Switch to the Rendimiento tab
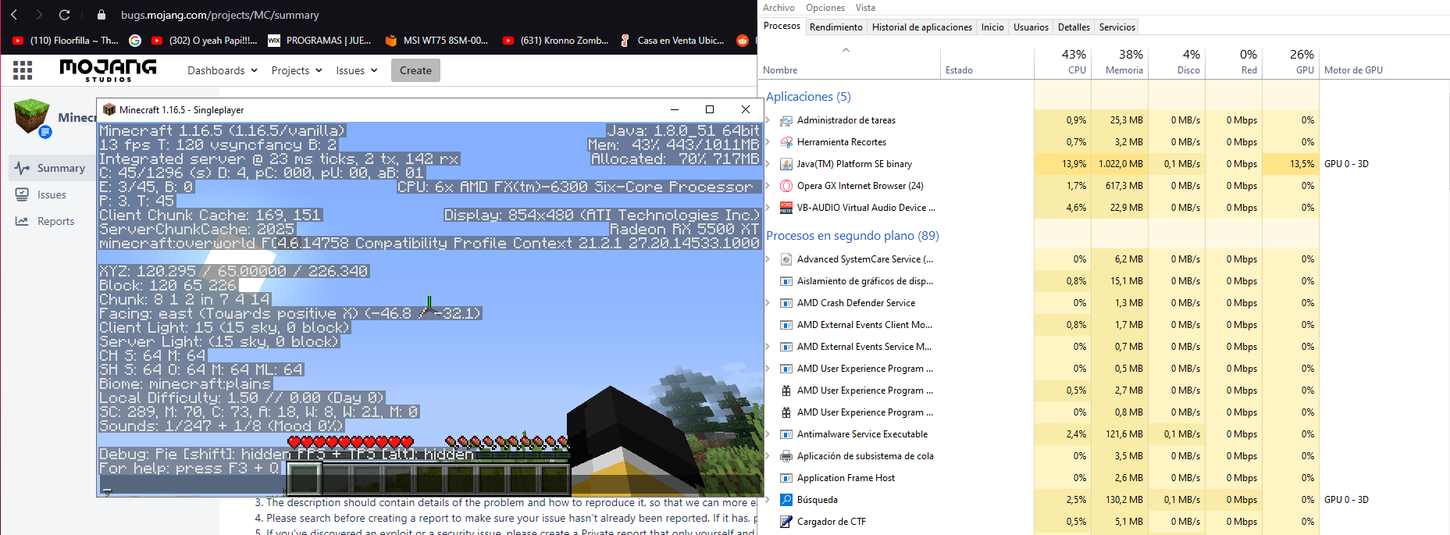 [836, 27]
